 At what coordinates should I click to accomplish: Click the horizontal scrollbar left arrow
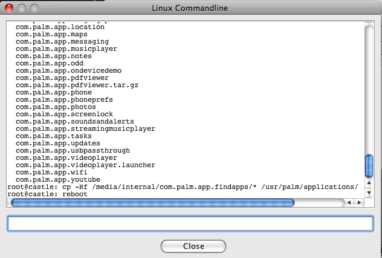[x=349, y=202]
